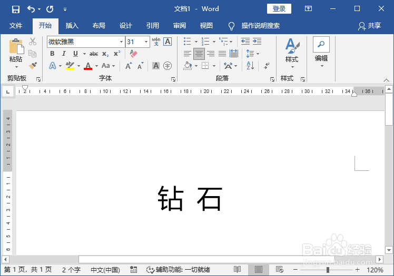Image resolution: width=394 pixels, height=276 pixels.
Task: Show or hide paragraph marks
Action: point(267,66)
